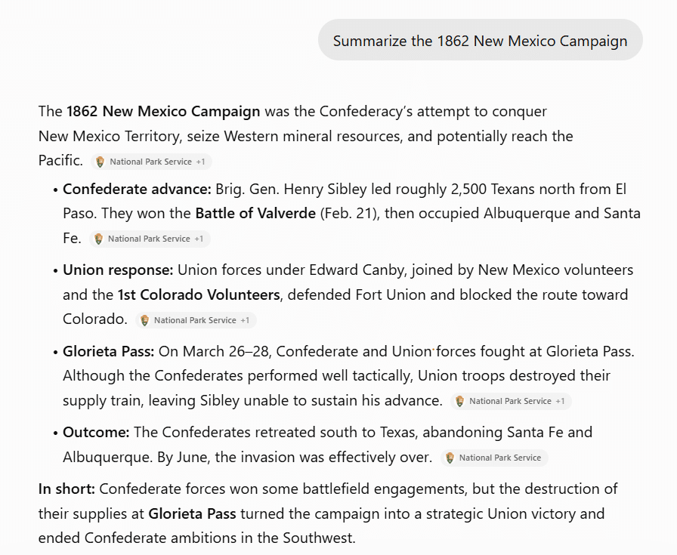
Task: Click bold "Glorieta Pass" in the In short paragraph
Action: pos(192,514)
